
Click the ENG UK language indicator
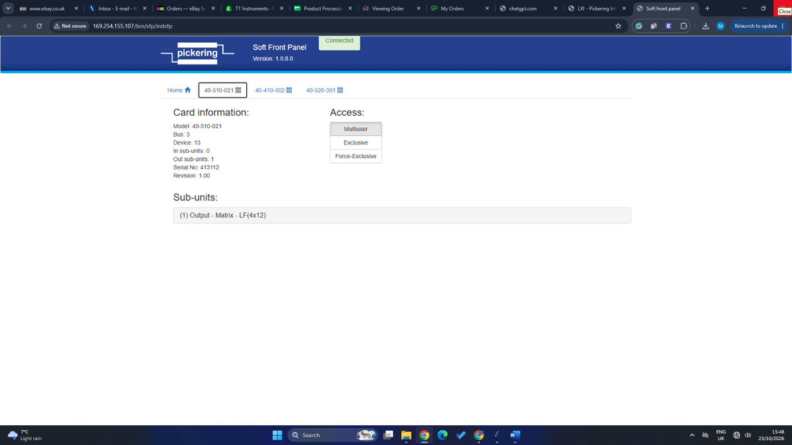coord(721,435)
